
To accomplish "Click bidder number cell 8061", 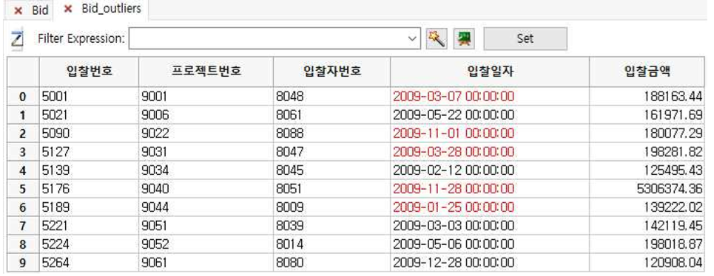I will tap(332, 115).
